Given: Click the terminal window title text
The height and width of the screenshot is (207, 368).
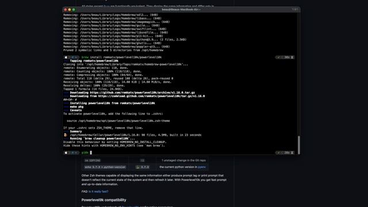Looking at the screenshot, I should (x=181, y=10).
